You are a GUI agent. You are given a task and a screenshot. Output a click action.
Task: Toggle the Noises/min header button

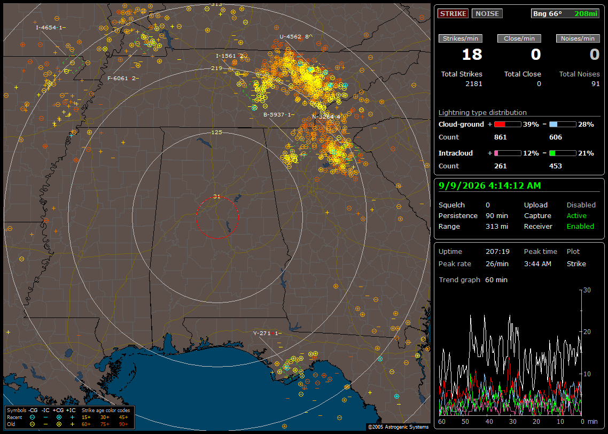(578, 38)
